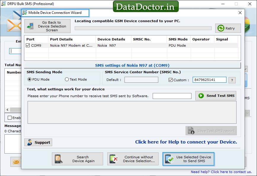Viewport: 257px width, 176px height.
Task: Click help link to connect your Device
Action: [186, 142]
